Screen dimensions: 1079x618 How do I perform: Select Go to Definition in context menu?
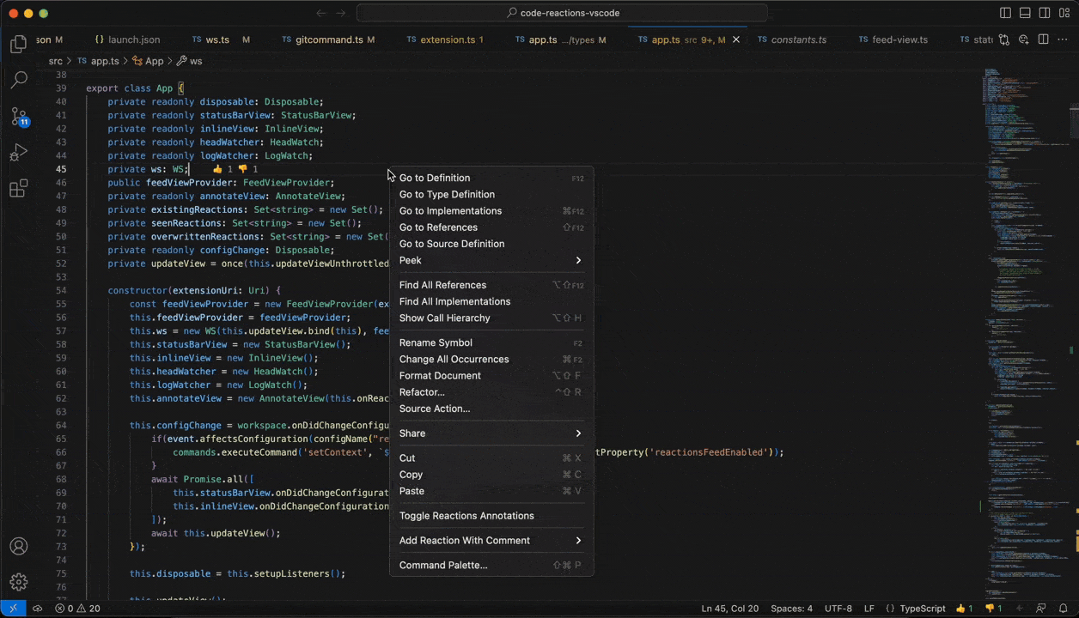click(x=491, y=178)
